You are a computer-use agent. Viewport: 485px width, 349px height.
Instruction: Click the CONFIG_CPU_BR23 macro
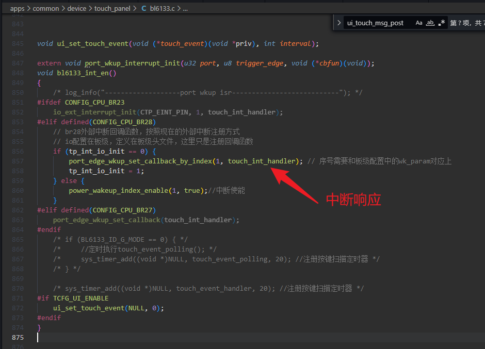point(94,103)
